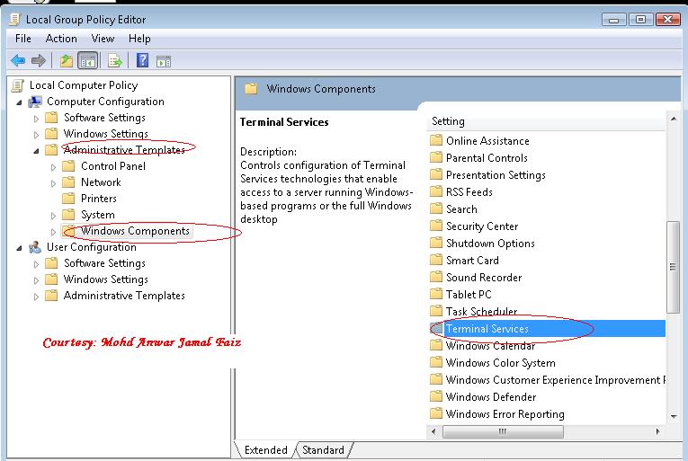688x461 pixels.
Task: Open the View menu
Action: [103, 39]
